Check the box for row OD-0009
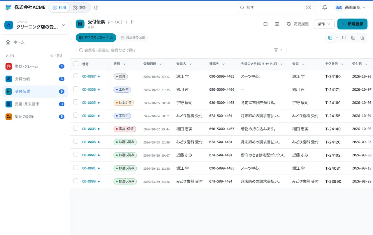Viewport: 373px width, 235px height. 76,181
